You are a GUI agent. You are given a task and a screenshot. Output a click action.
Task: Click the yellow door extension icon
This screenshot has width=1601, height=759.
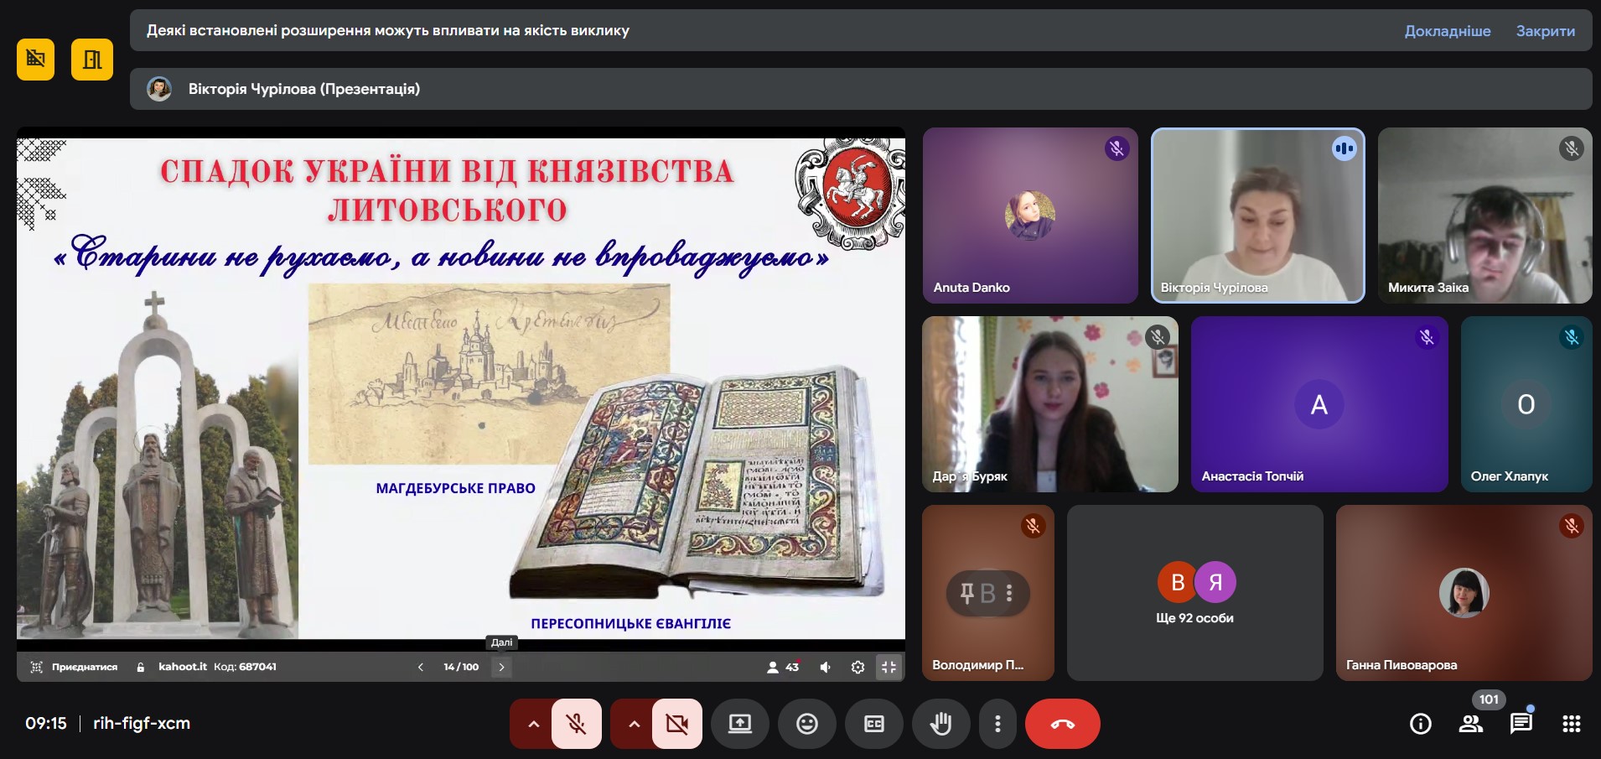point(92,59)
